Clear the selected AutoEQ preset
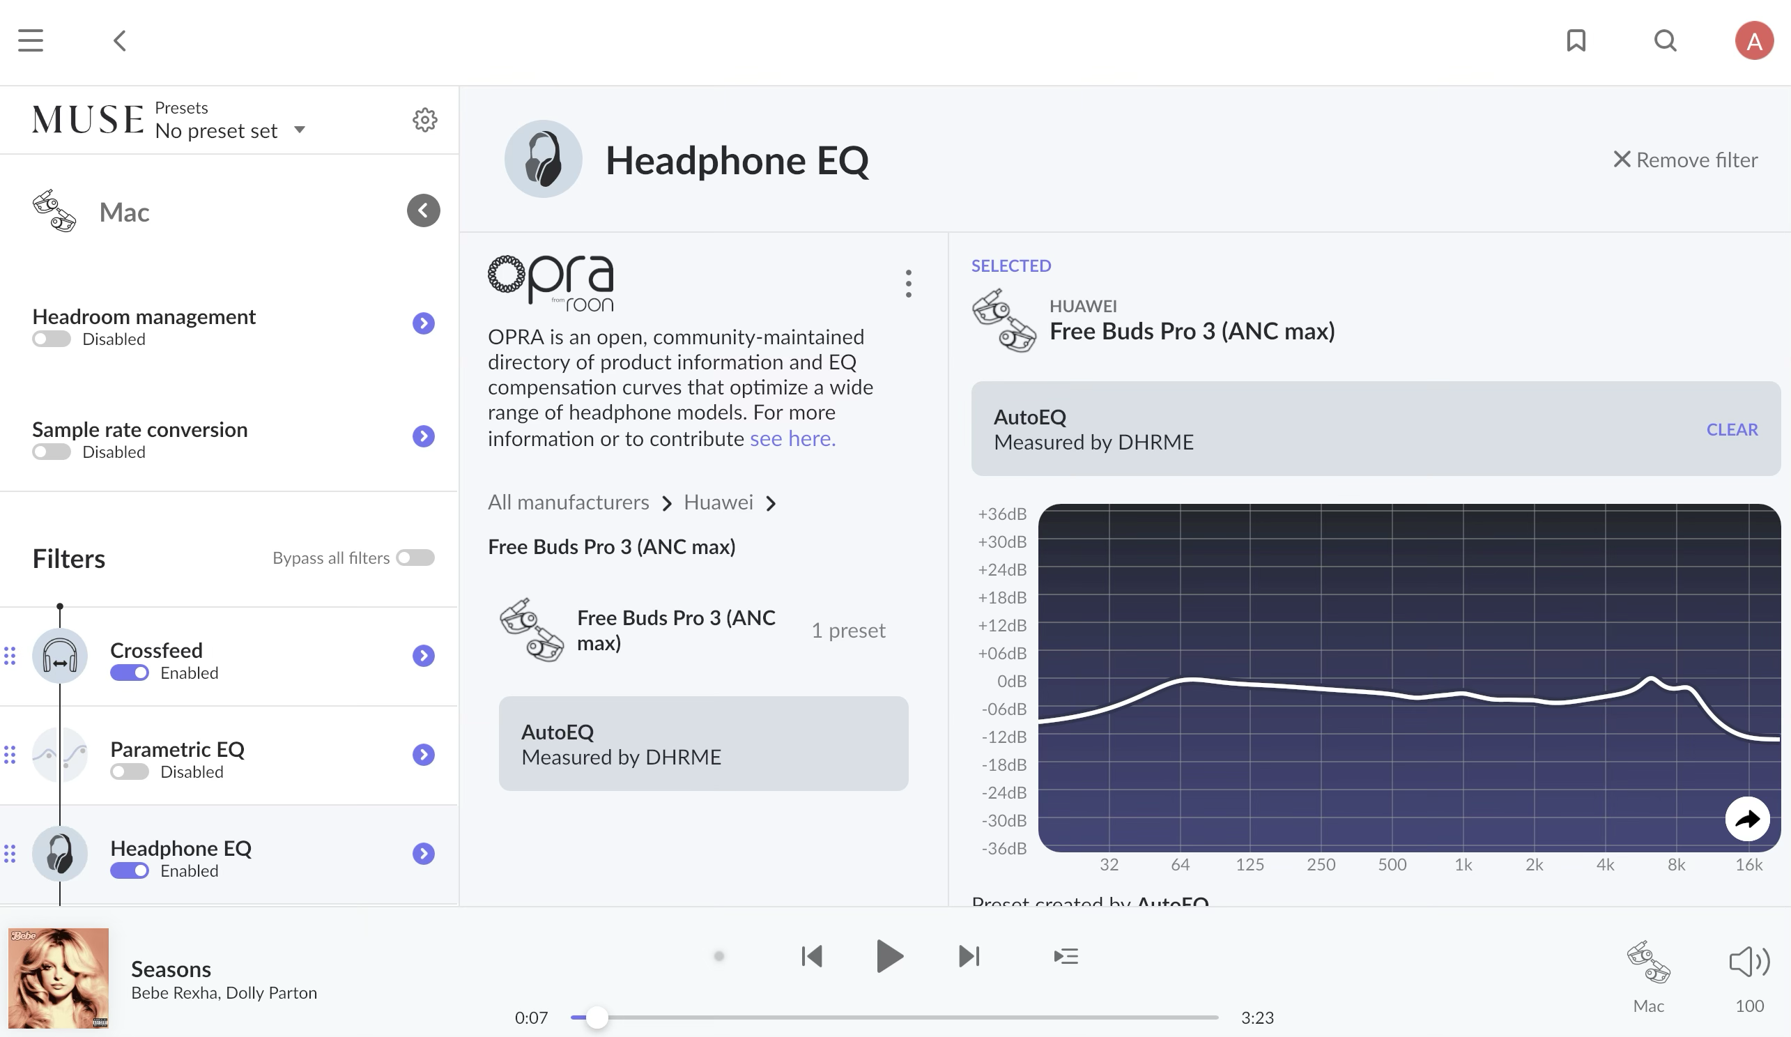The height and width of the screenshot is (1037, 1791). [x=1732, y=429]
